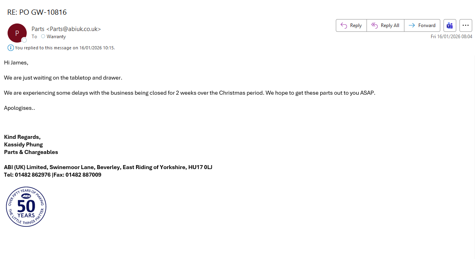Click the blue info icon
The height and width of the screenshot is (259, 475).
11,48
